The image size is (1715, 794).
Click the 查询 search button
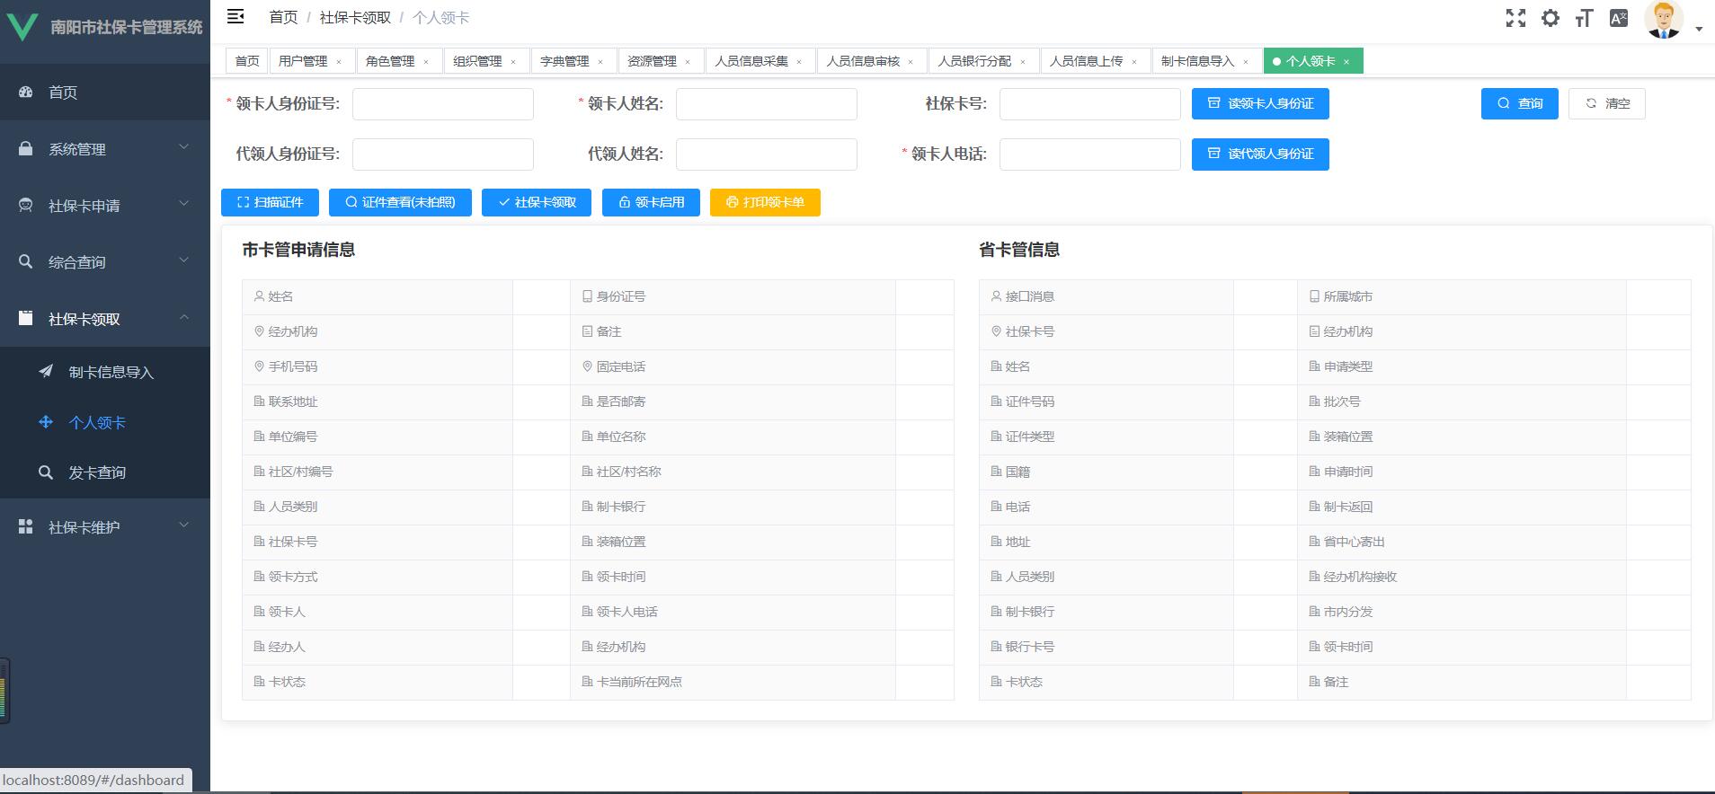tap(1519, 103)
